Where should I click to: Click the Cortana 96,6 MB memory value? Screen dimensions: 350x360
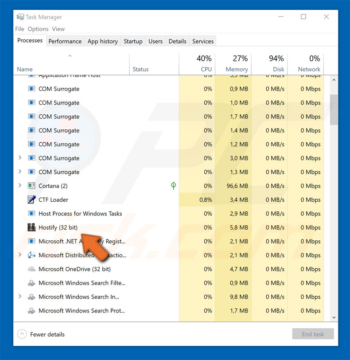coord(237,186)
